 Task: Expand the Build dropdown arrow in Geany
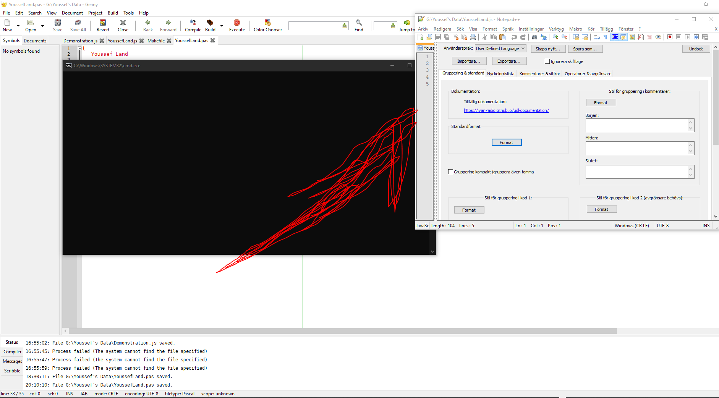[x=221, y=26]
